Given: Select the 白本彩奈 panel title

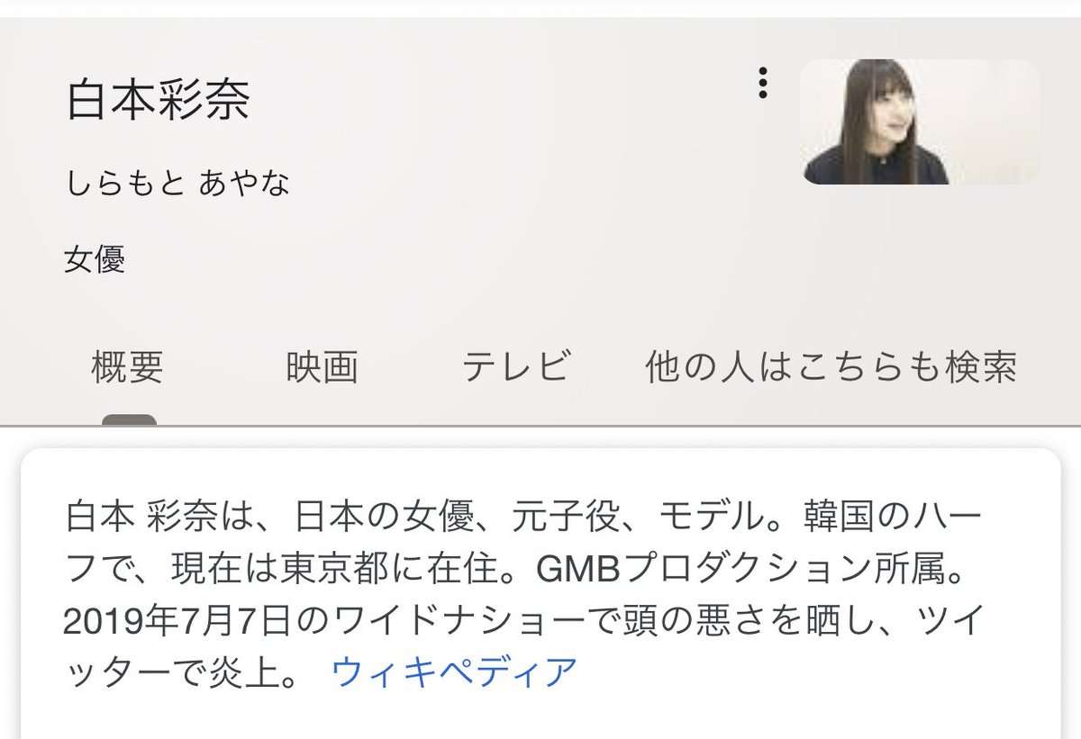Looking at the screenshot, I should pyautogui.click(x=158, y=100).
